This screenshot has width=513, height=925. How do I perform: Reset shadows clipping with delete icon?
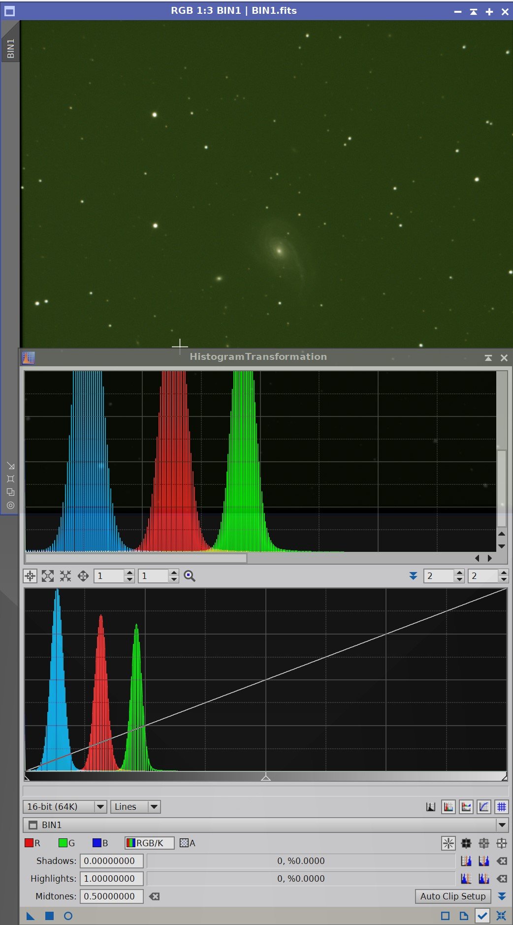pyautogui.click(x=502, y=861)
